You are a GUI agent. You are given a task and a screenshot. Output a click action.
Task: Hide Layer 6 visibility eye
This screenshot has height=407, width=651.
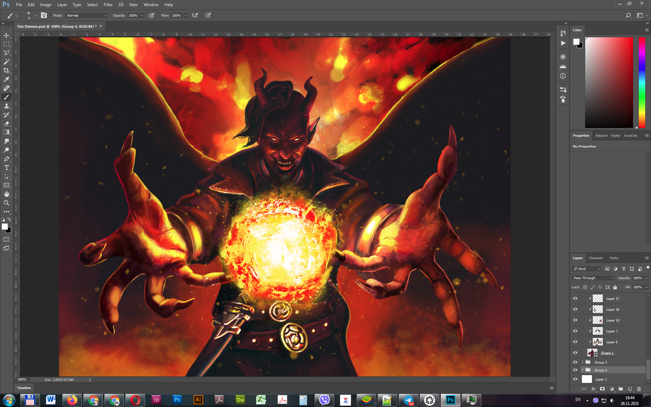[575, 342]
